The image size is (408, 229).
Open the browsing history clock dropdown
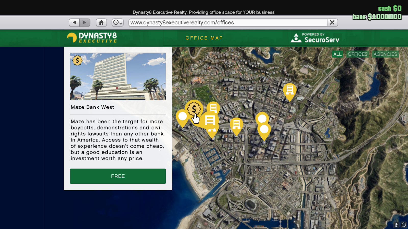pyautogui.click(x=118, y=22)
